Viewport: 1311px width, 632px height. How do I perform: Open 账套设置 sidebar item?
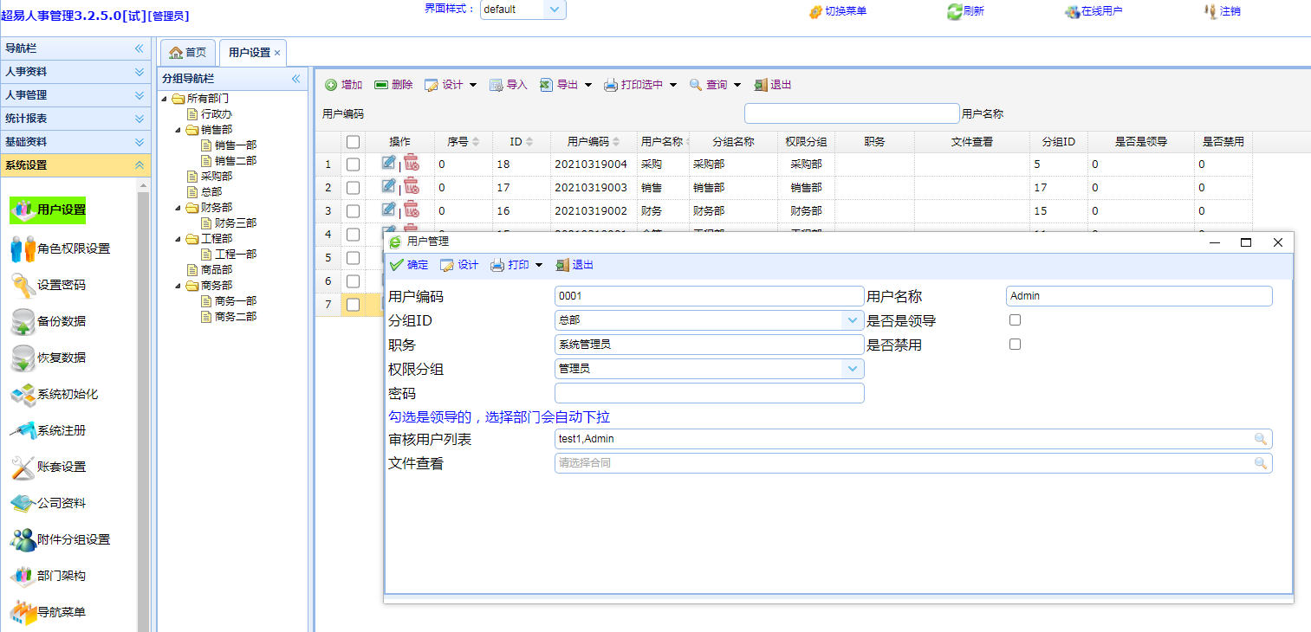point(48,467)
